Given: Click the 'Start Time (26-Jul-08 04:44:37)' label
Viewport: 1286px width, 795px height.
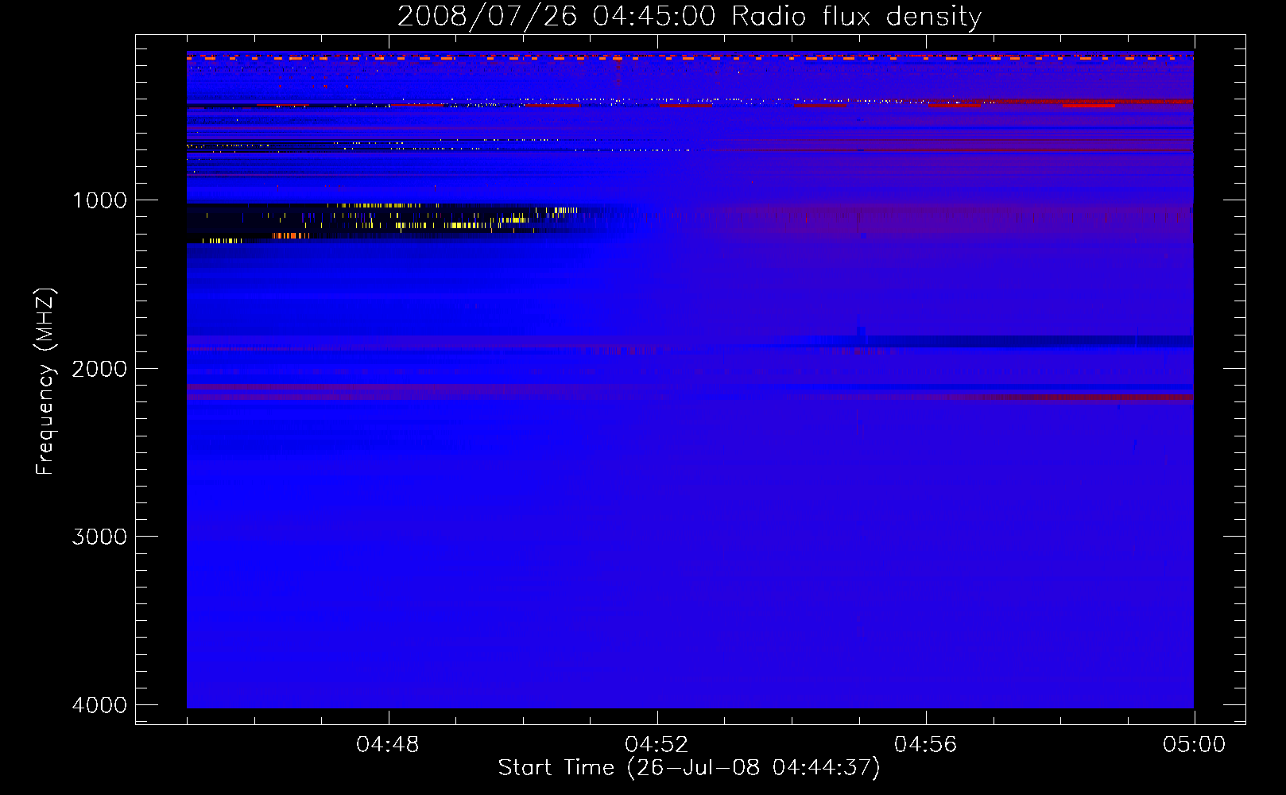Looking at the screenshot, I should click(x=689, y=768).
